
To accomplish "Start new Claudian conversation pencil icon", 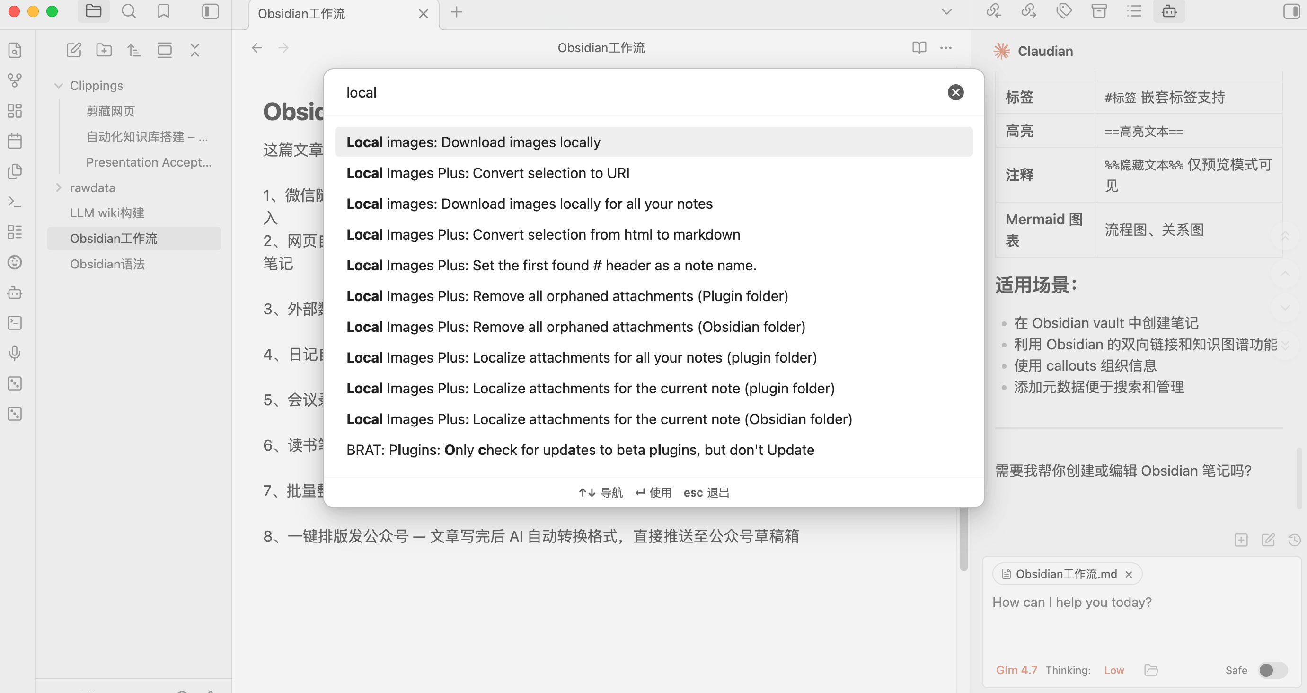I will (x=1268, y=540).
